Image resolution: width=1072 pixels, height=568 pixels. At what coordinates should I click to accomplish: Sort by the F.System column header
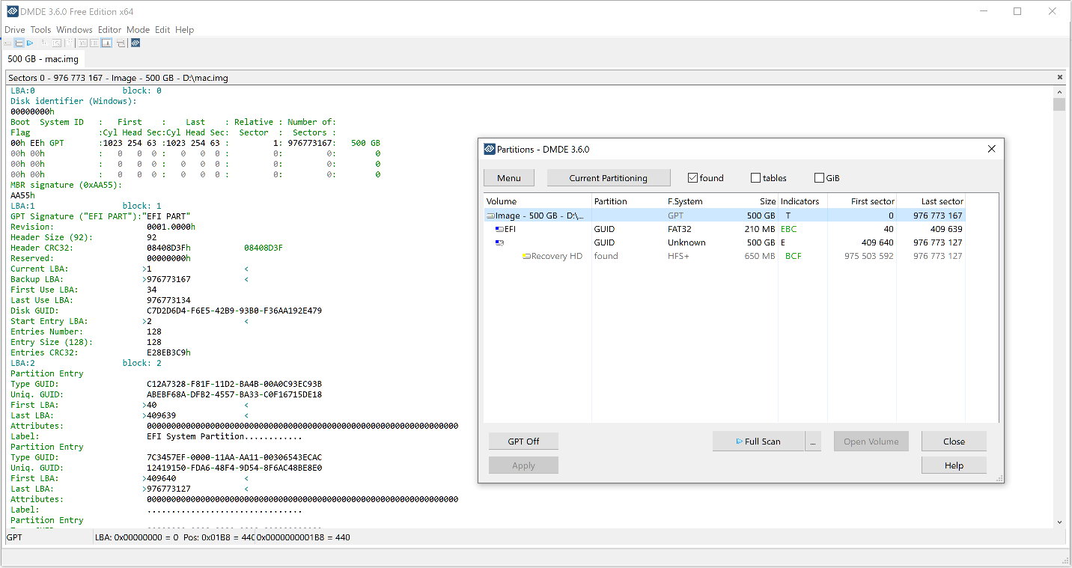coord(702,201)
